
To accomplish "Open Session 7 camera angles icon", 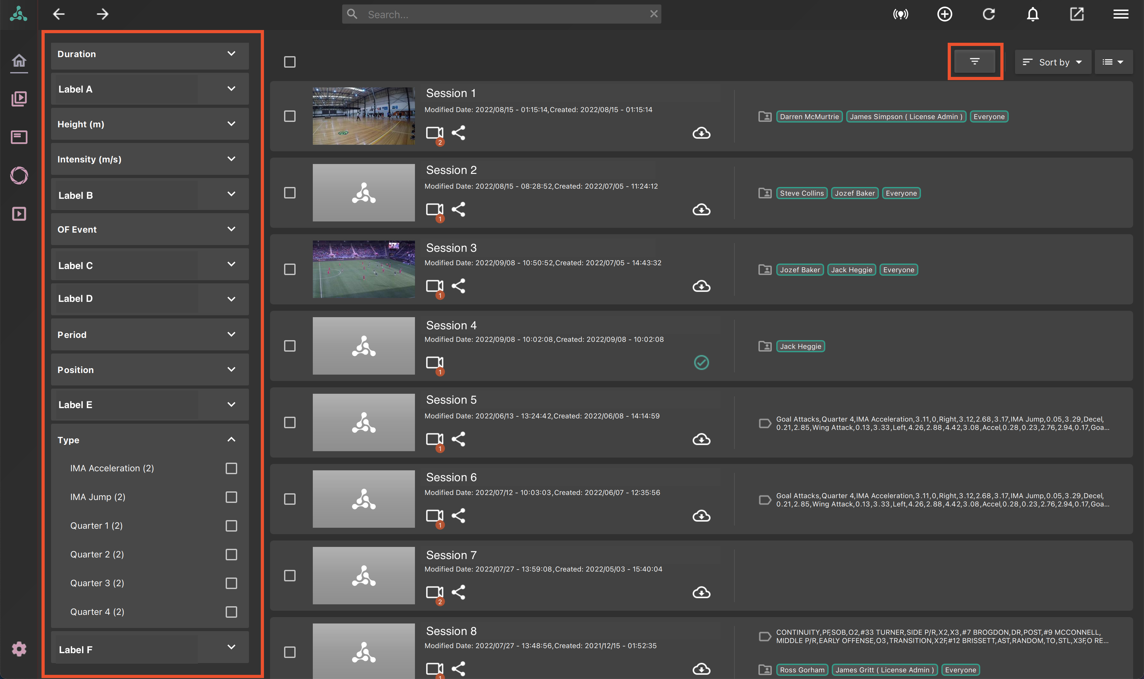I will (x=435, y=593).
